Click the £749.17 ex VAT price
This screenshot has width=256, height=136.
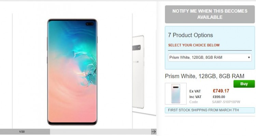(221, 91)
